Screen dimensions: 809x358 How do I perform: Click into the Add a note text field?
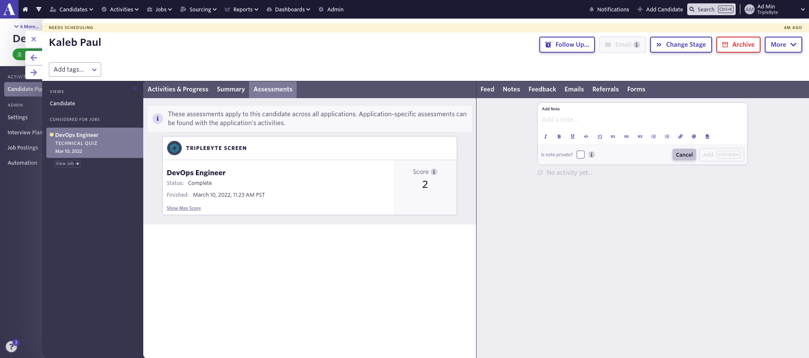642,120
